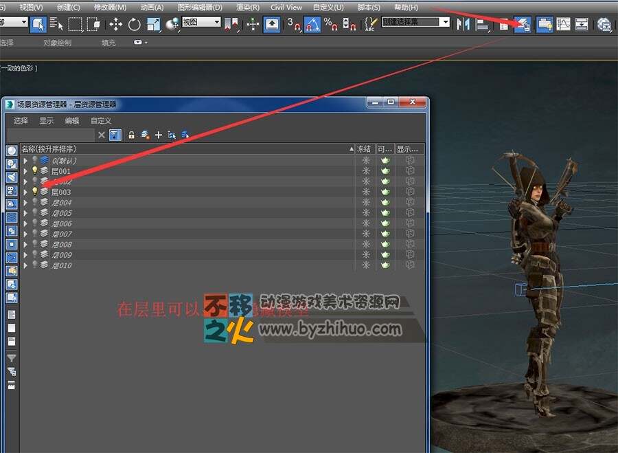Switch to 对象绘制 ribbon tab

[x=58, y=43]
